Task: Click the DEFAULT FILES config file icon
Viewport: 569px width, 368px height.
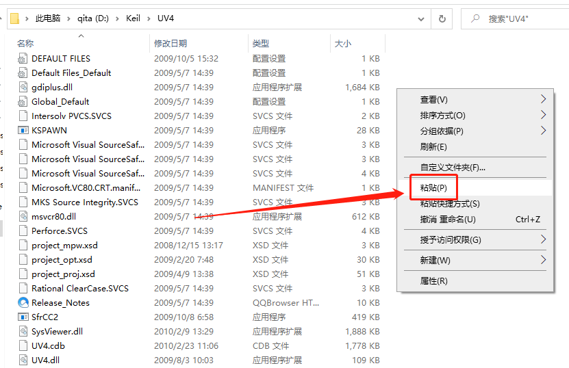Action: coord(23,58)
